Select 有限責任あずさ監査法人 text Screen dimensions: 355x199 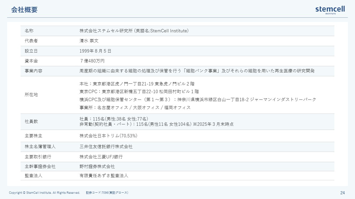pos(104,176)
